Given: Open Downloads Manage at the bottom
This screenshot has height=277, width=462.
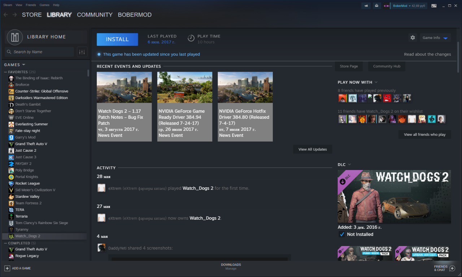Looking at the screenshot, I should pos(231,267).
